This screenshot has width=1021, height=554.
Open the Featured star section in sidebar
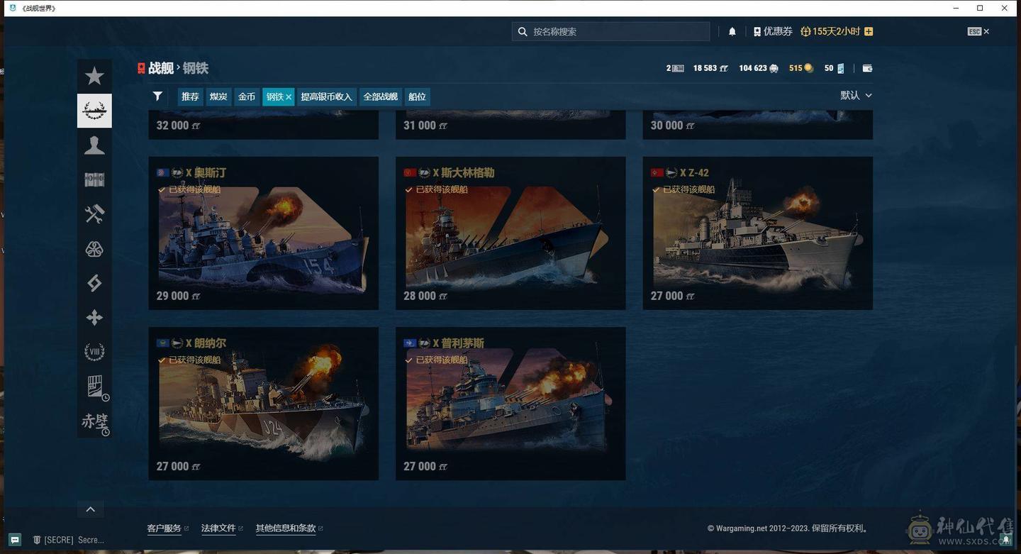pyautogui.click(x=94, y=77)
